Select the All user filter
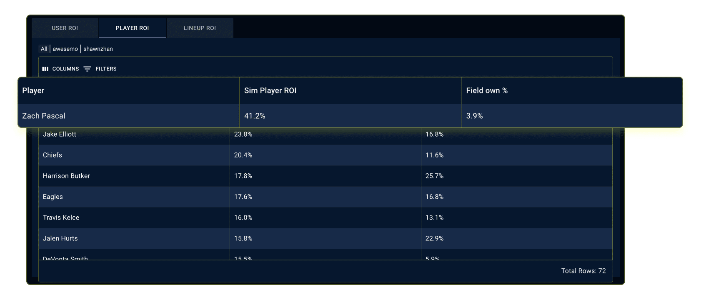Screen dimensions: 701x300 pyautogui.click(x=44, y=49)
